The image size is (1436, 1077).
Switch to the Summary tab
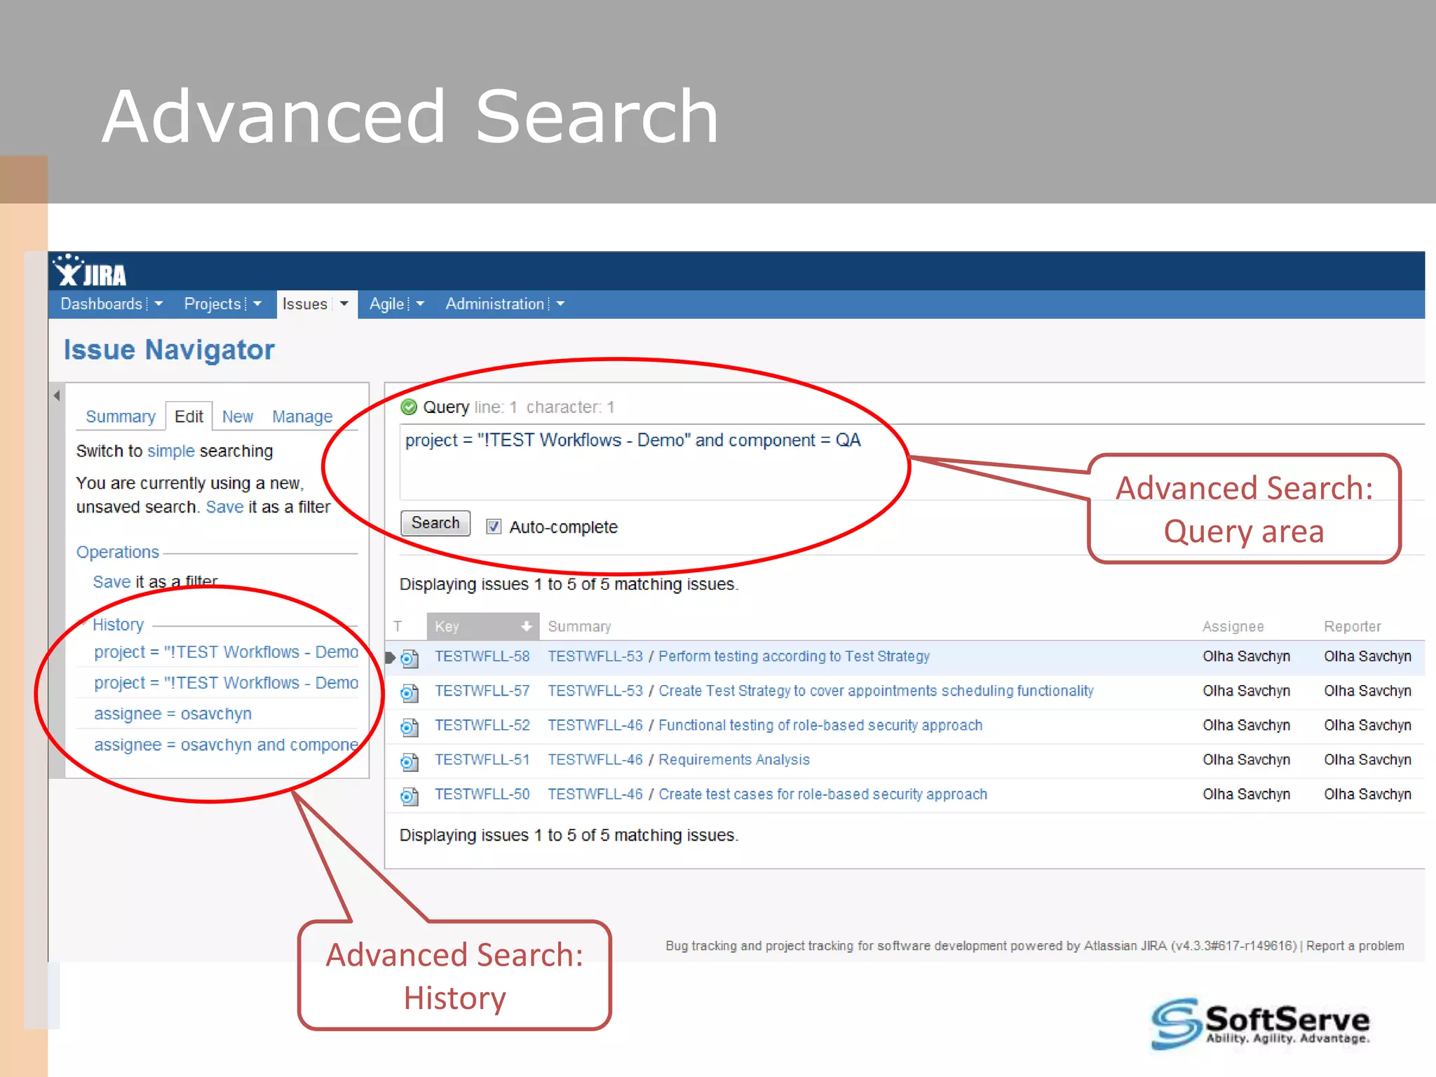(121, 416)
